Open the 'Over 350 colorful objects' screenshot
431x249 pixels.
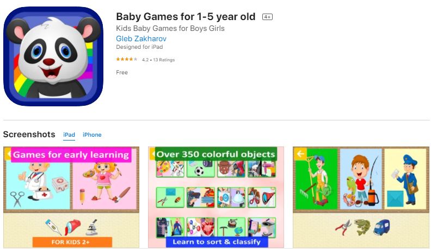pos(216,197)
